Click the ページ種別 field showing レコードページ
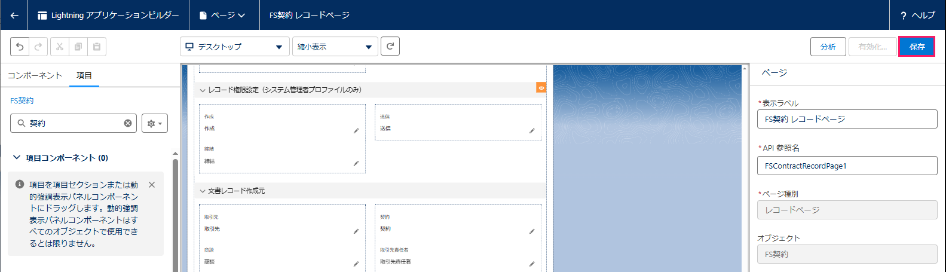The width and height of the screenshot is (946, 272). pyautogui.click(x=847, y=210)
